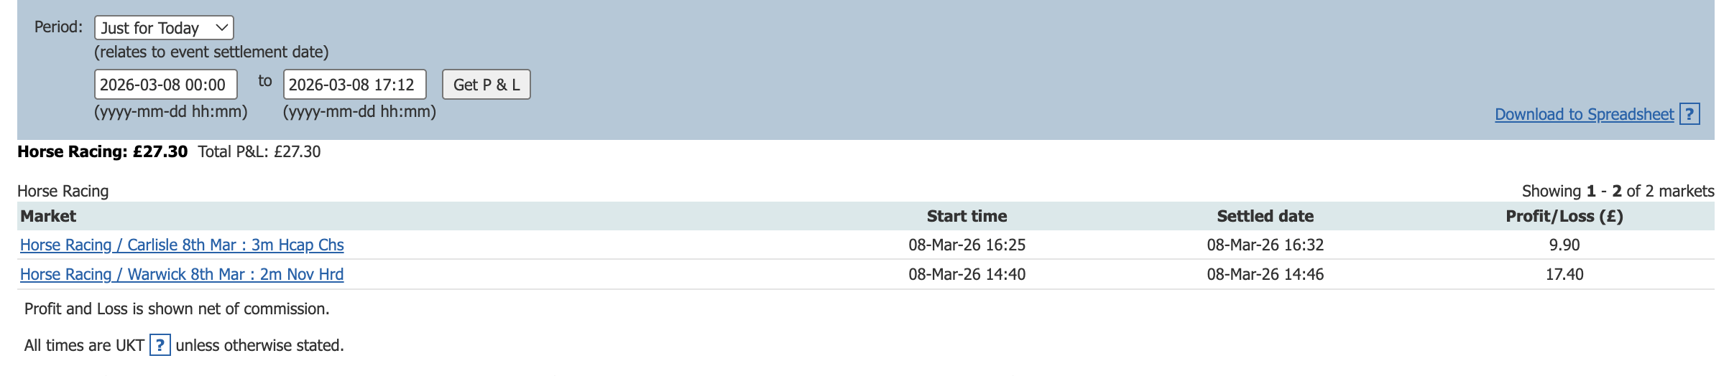This screenshot has width=1729, height=376.
Task: Click the Download to Spreadsheet link
Action: tap(1584, 115)
